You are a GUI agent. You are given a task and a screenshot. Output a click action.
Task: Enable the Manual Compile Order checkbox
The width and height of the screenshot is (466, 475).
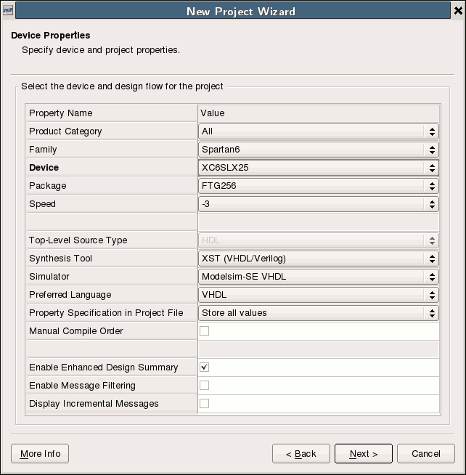(205, 331)
